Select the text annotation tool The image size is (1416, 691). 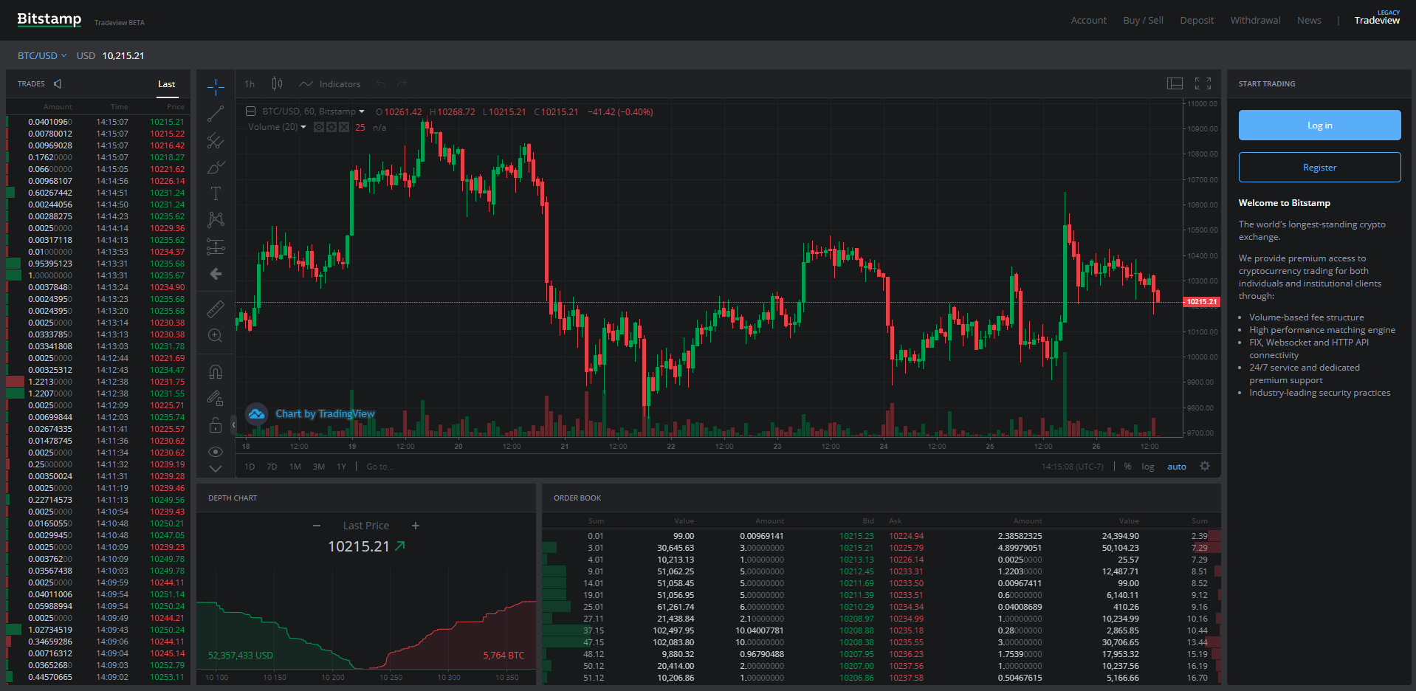(x=216, y=193)
